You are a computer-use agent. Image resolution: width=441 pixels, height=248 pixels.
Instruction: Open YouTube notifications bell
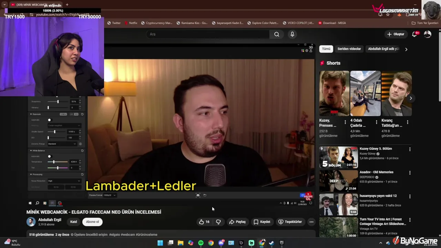tap(415, 34)
